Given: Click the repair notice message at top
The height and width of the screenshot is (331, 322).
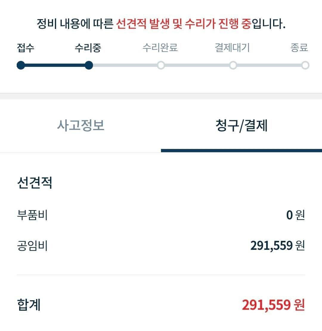Looking at the screenshot, I should [x=161, y=23].
